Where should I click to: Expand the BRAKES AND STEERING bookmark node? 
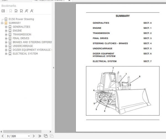coord(6,42)
